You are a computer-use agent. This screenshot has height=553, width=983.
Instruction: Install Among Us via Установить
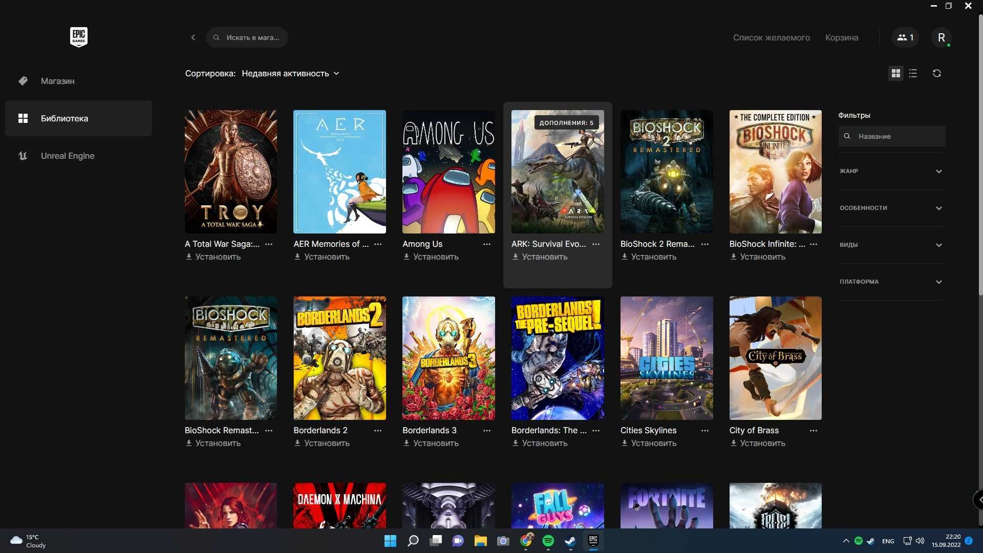click(431, 257)
